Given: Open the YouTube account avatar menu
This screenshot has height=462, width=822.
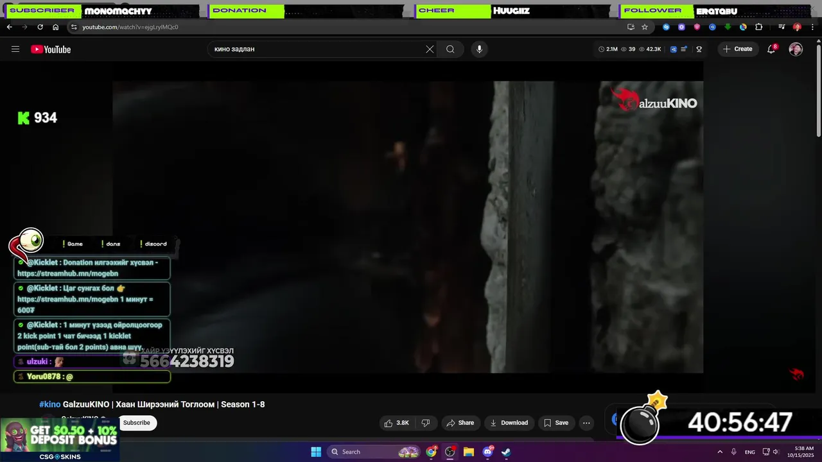Looking at the screenshot, I should pyautogui.click(x=796, y=49).
